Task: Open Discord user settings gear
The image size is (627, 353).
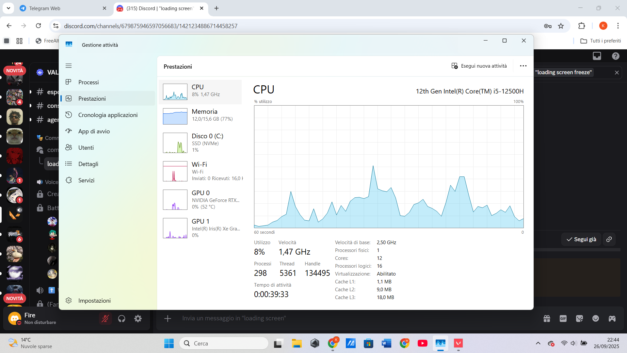Action: (x=138, y=318)
